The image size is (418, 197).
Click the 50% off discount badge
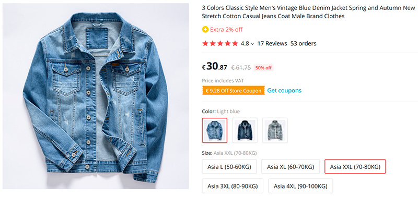tap(263, 68)
